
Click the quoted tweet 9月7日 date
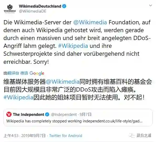tap(85, 115)
